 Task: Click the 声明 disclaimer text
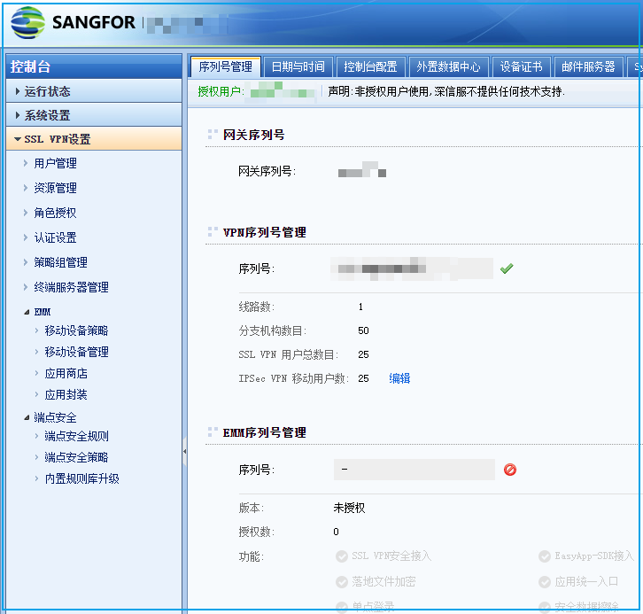click(x=446, y=91)
